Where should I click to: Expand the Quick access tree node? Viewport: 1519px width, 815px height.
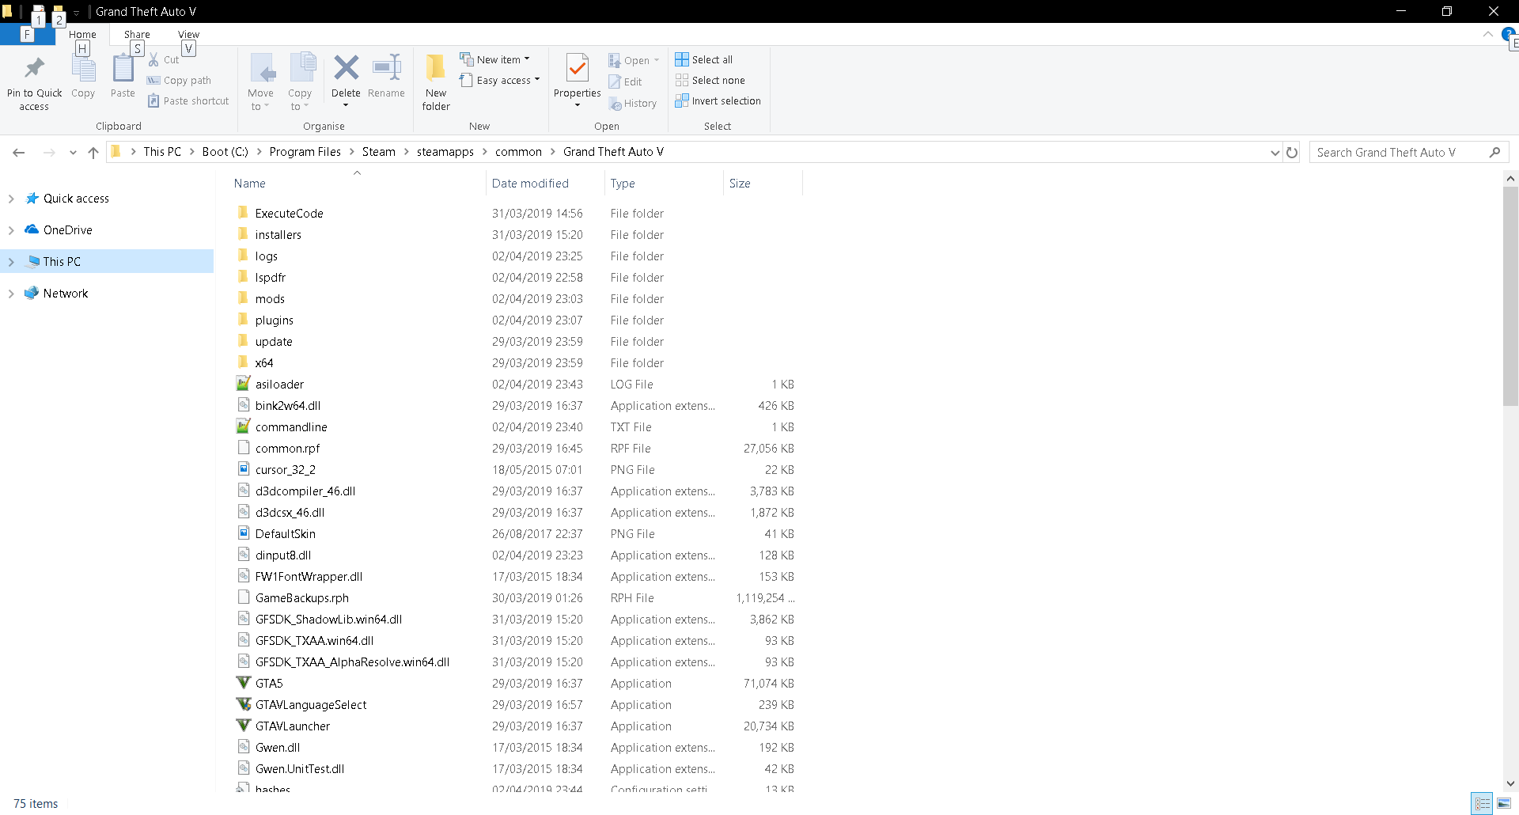coord(11,199)
